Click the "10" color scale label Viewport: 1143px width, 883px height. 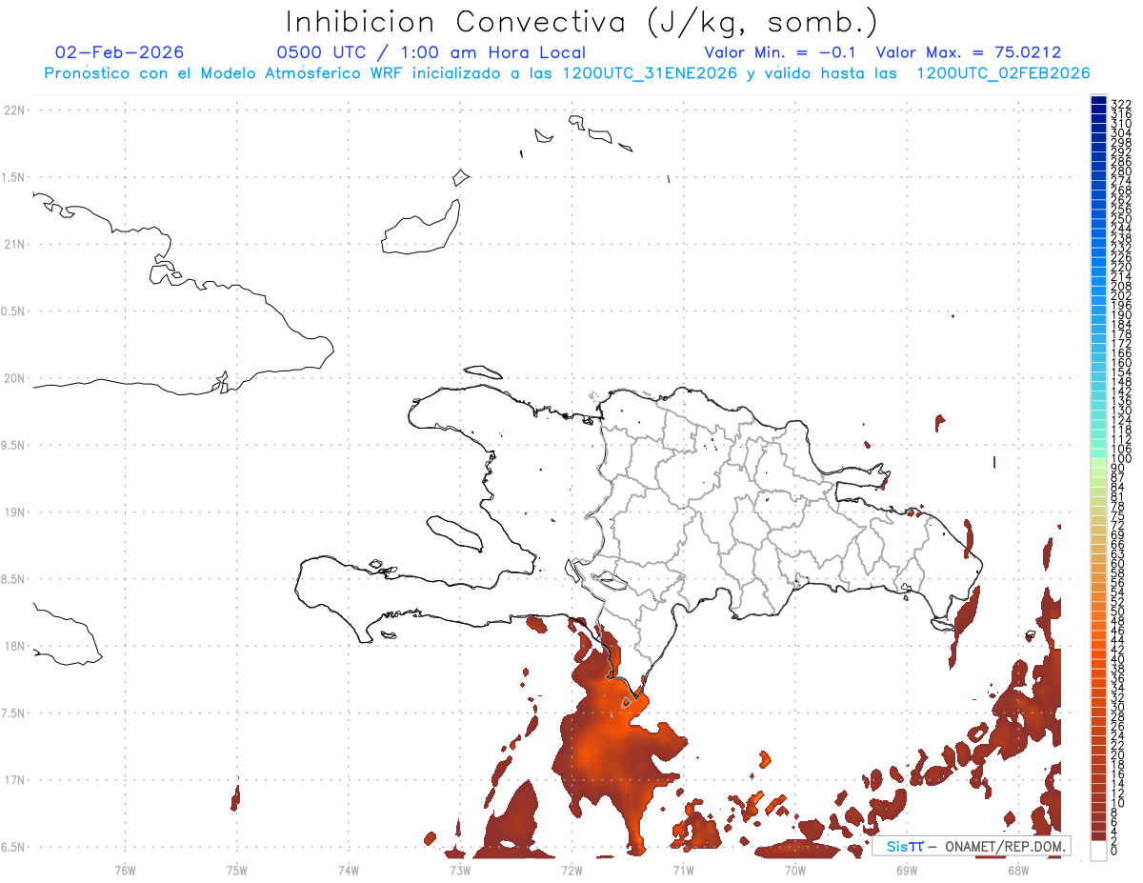tap(1118, 803)
